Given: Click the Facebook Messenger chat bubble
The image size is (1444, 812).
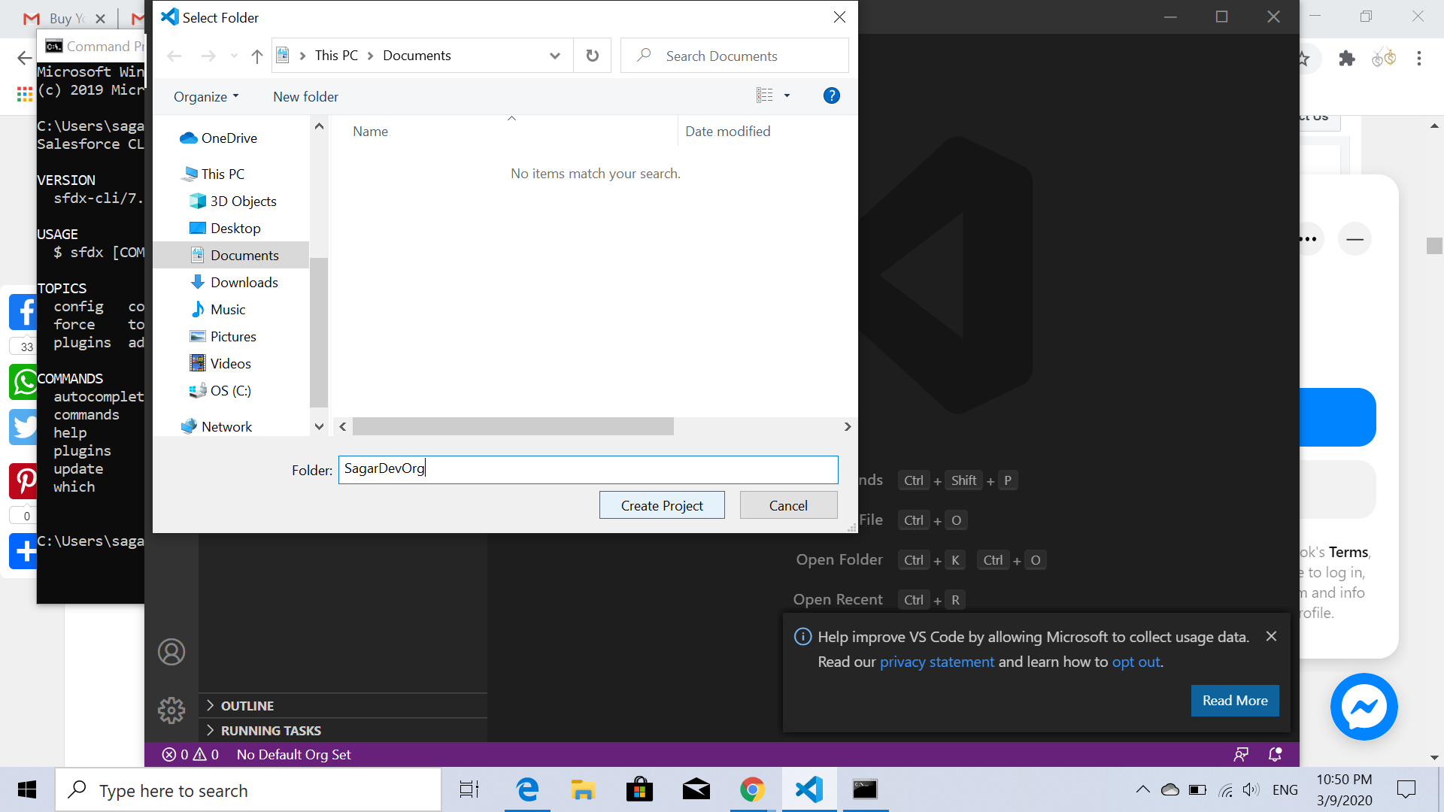Looking at the screenshot, I should coord(1364,707).
